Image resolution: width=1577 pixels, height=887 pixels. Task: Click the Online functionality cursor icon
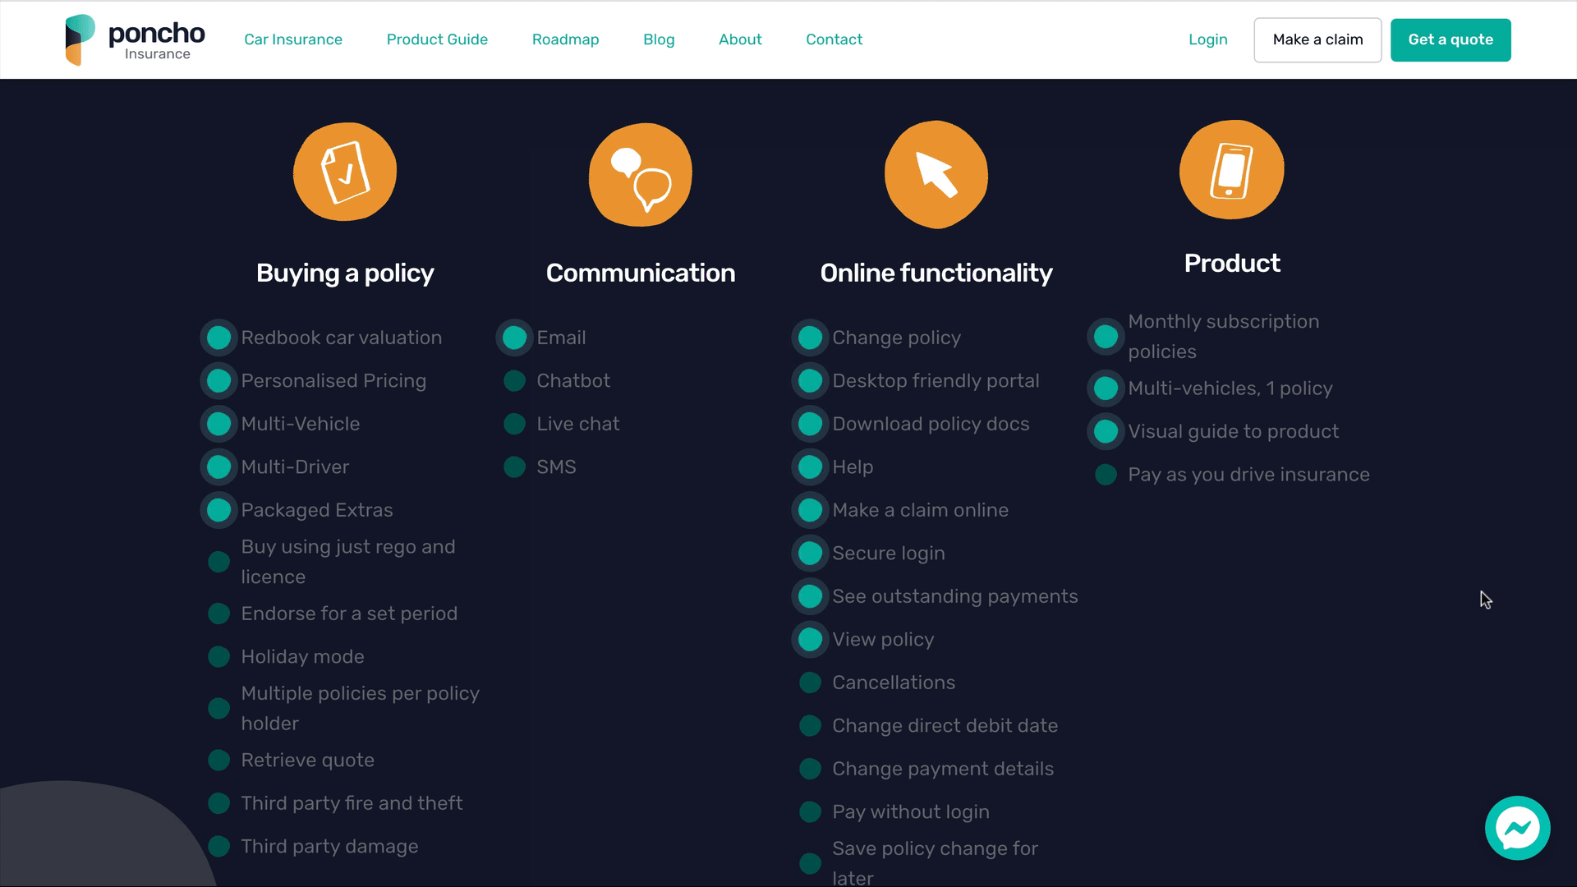pyautogui.click(x=936, y=174)
